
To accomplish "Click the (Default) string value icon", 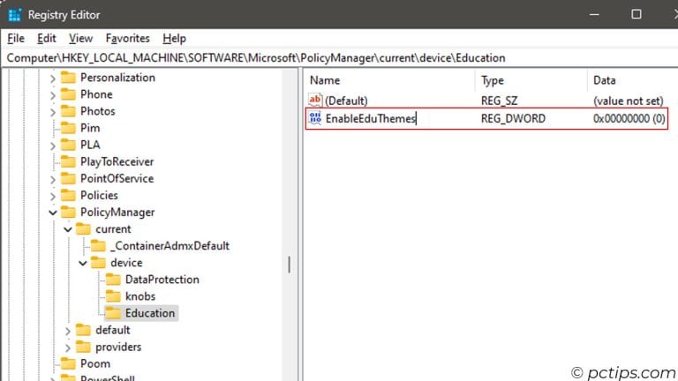I will (315, 101).
